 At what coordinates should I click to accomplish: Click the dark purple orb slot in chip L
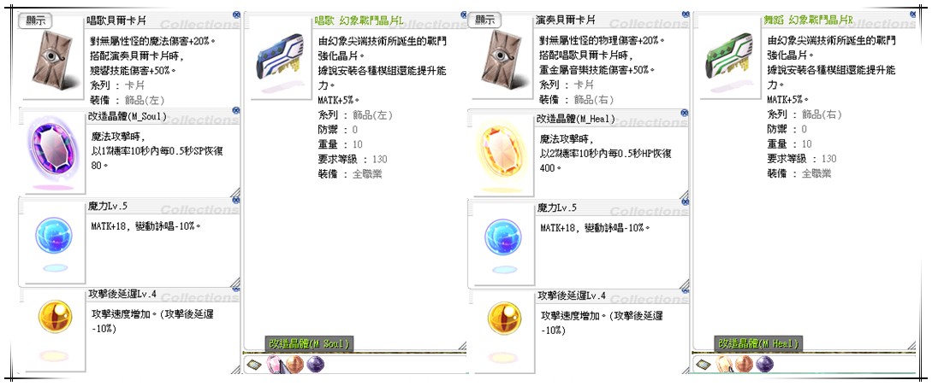coord(315,364)
